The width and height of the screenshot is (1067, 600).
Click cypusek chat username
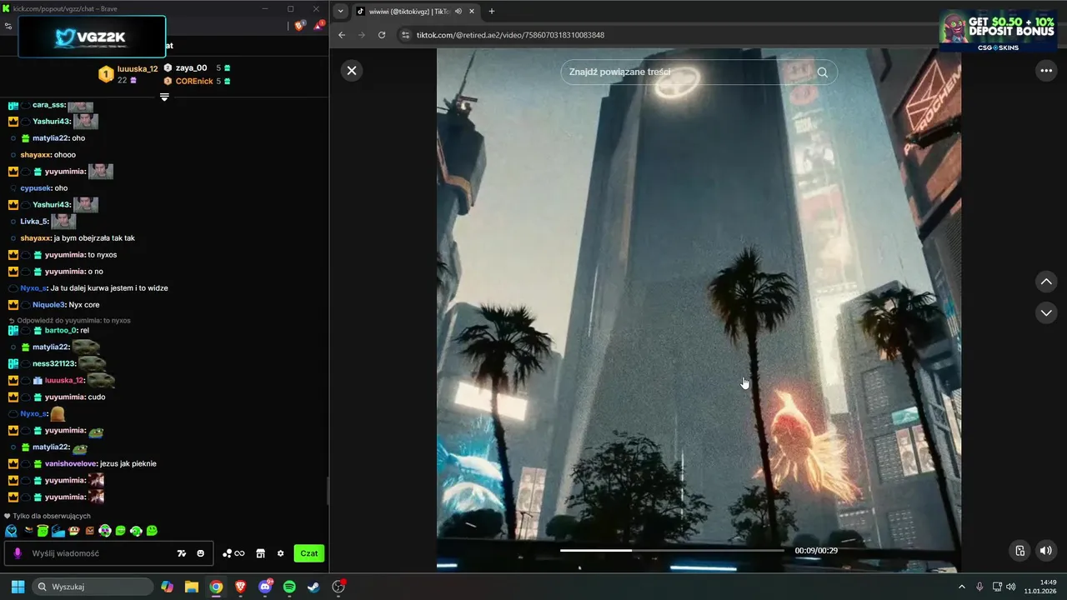[x=36, y=188]
